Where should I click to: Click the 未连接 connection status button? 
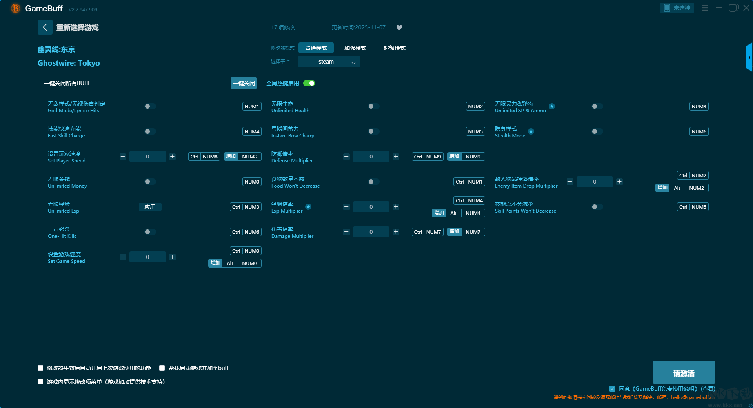[677, 8]
